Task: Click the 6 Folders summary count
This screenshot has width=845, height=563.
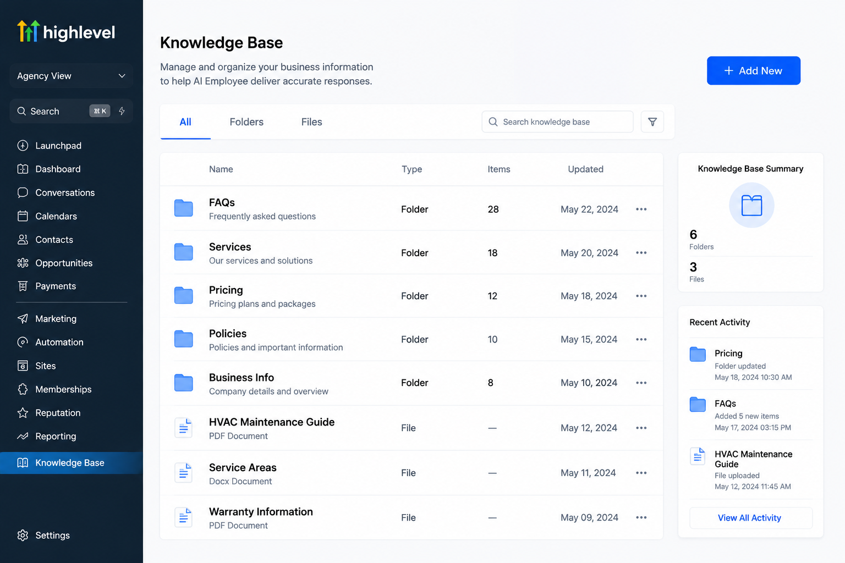Action: click(x=701, y=240)
